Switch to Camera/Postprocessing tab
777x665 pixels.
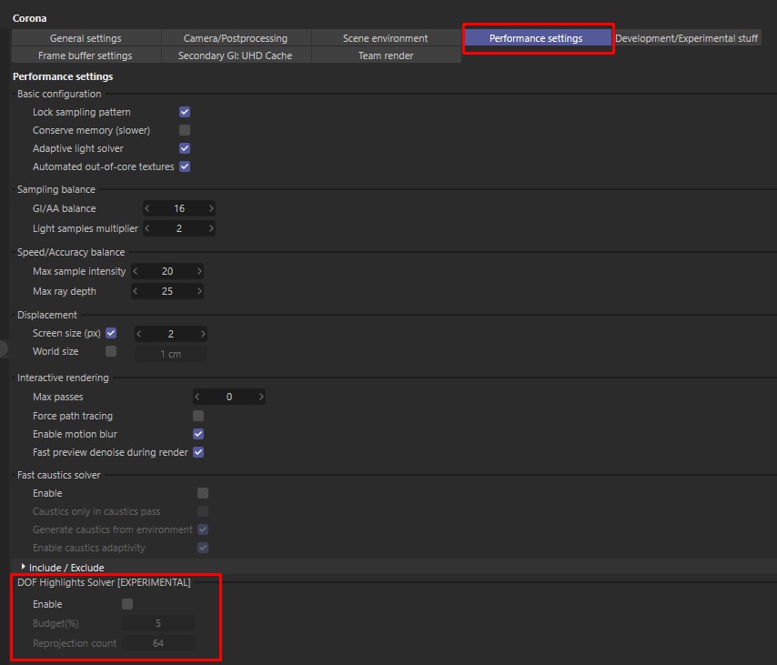(x=236, y=38)
